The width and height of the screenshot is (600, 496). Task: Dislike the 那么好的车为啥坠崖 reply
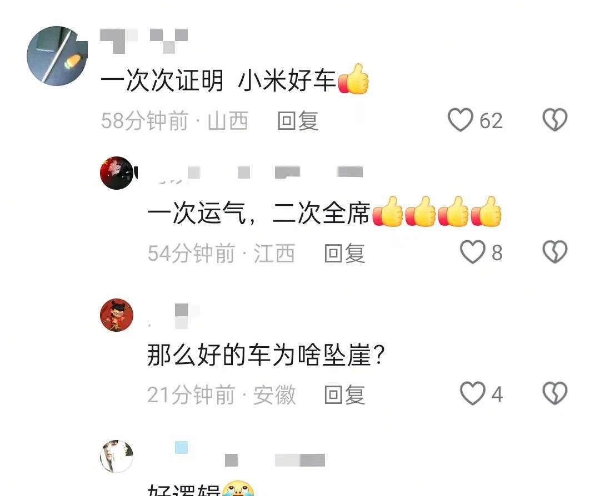(x=555, y=393)
